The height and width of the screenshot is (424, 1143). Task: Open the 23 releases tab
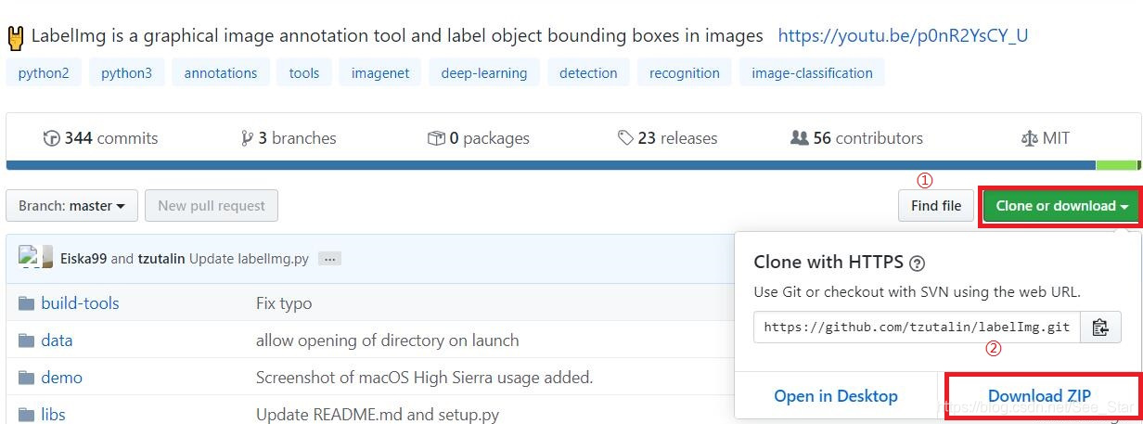pyautogui.click(x=667, y=138)
